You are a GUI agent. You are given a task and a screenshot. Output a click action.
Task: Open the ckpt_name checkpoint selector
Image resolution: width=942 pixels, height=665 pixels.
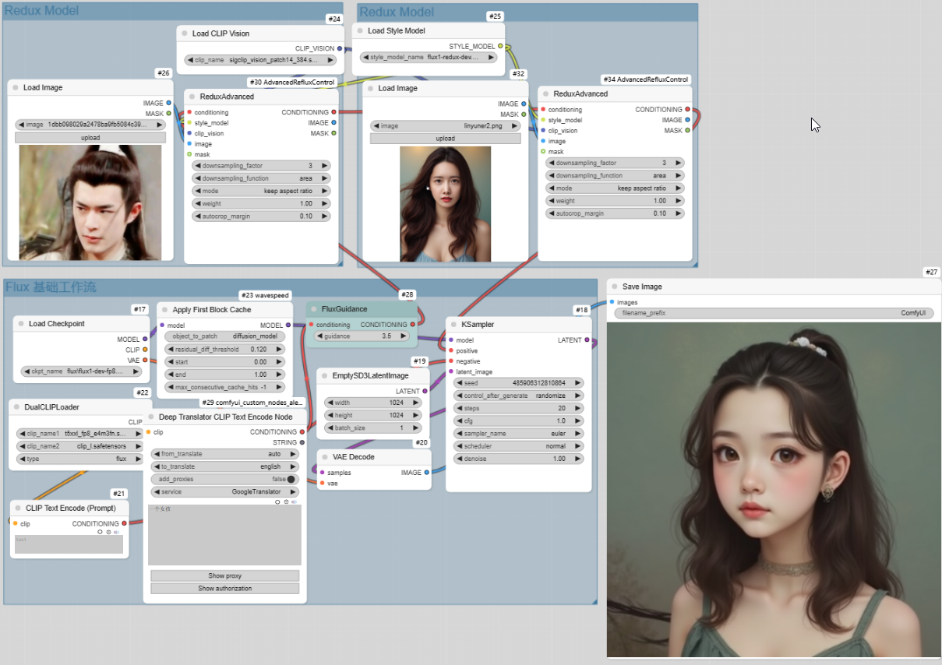(80, 371)
